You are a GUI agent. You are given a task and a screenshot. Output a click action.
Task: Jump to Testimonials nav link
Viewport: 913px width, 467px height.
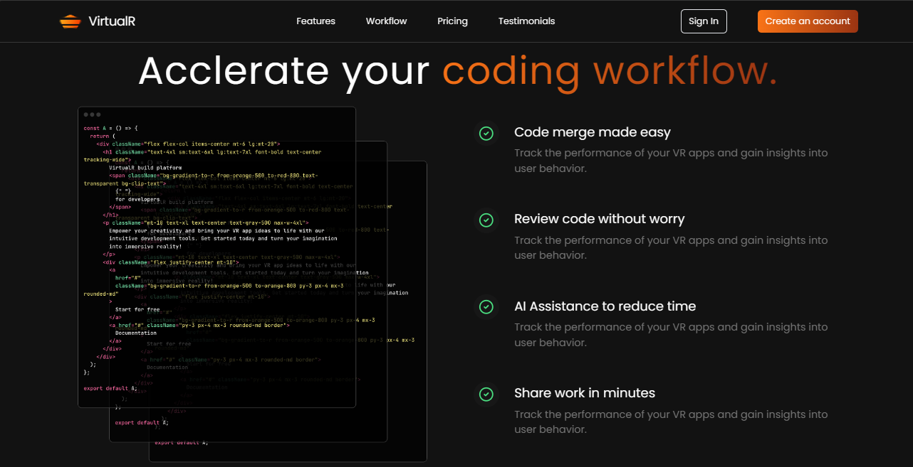pyautogui.click(x=526, y=21)
